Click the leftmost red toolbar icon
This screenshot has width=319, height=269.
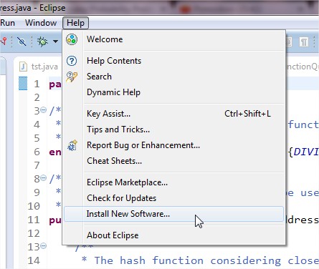4,41
